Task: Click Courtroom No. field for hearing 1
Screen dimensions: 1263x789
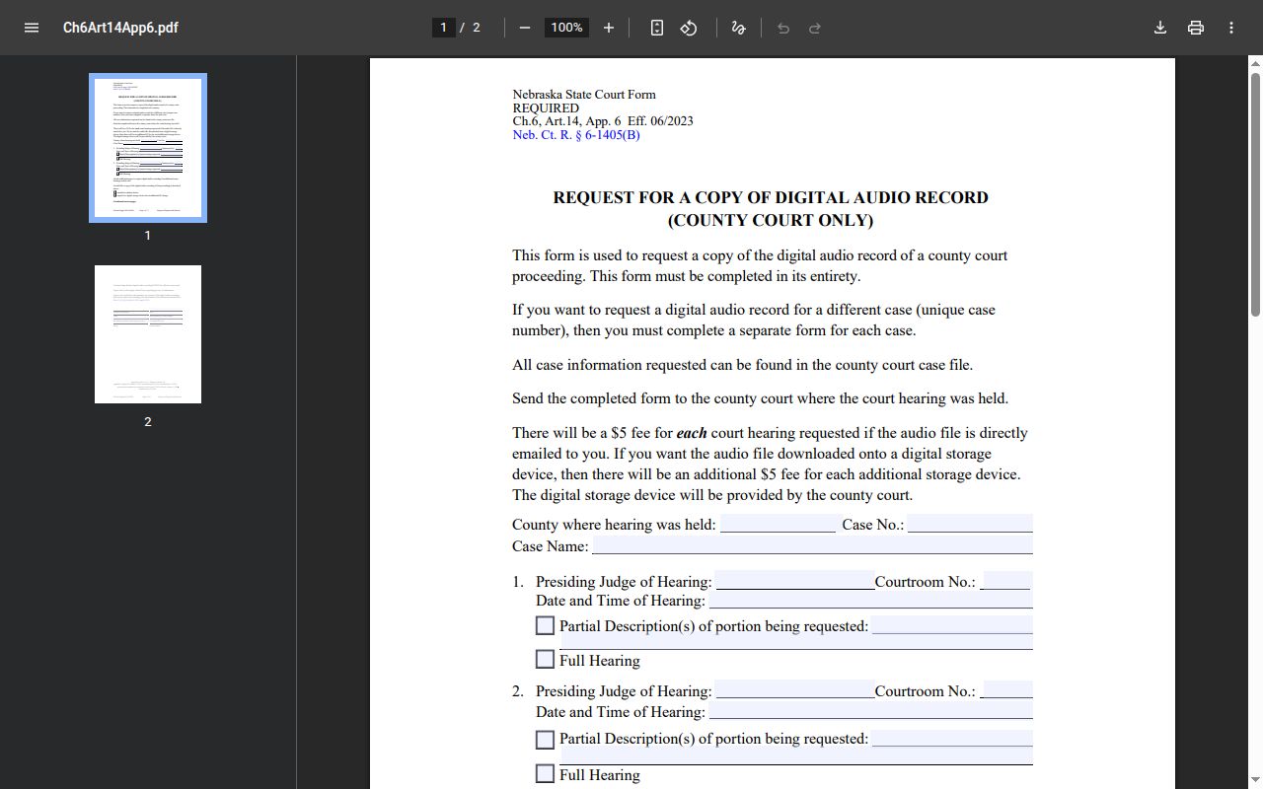Action: [x=1006, y=581]
